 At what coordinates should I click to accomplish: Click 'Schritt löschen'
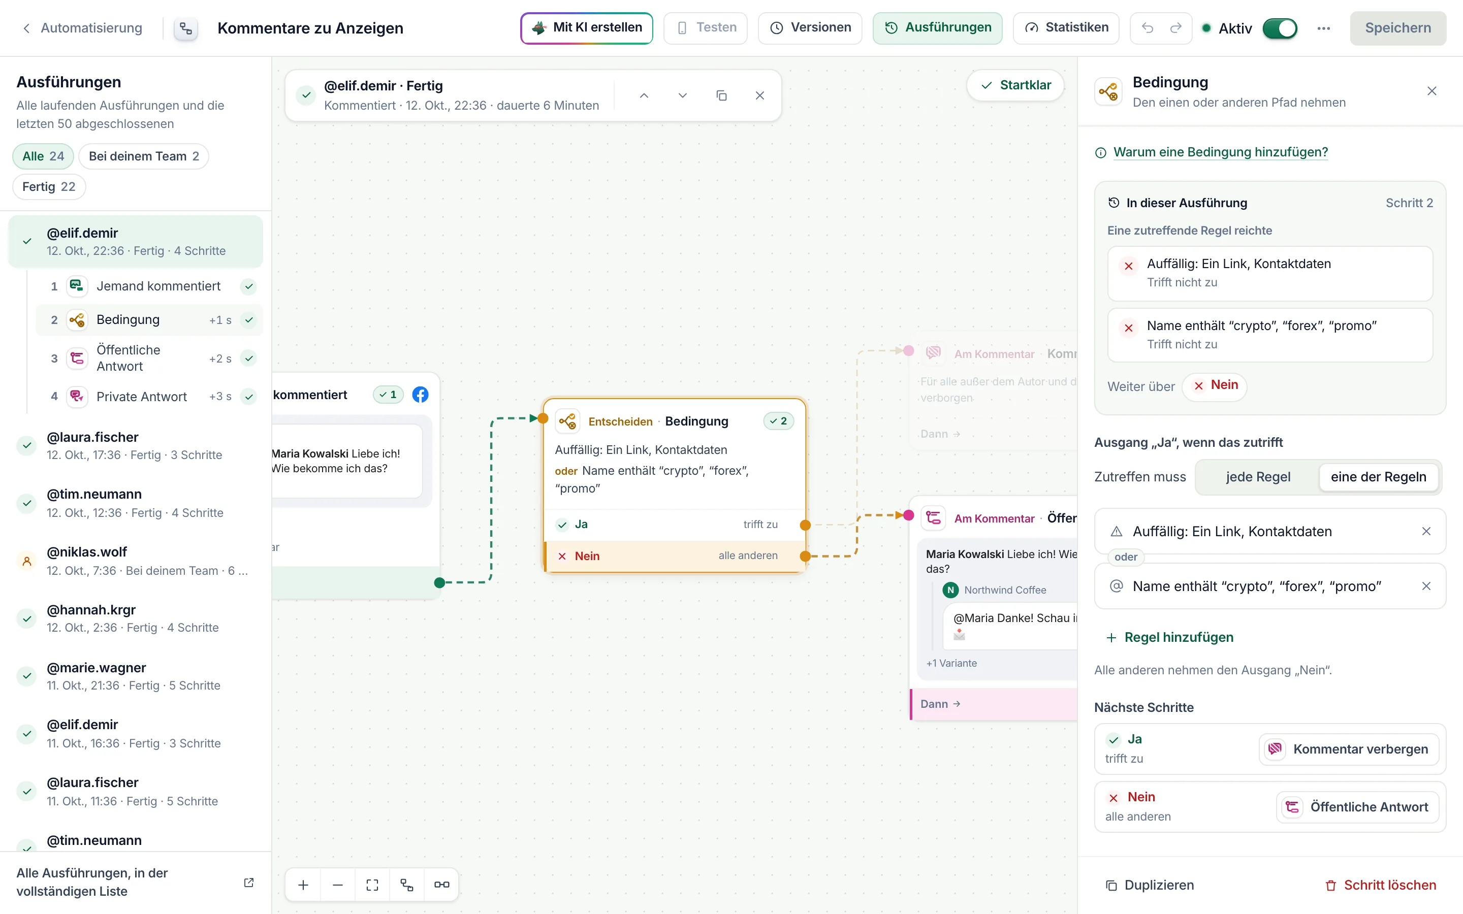(x=1381, y=885)
